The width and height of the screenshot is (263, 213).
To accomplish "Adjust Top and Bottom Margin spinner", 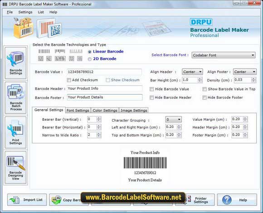I will pyautogui.click(x=179, y=135).
